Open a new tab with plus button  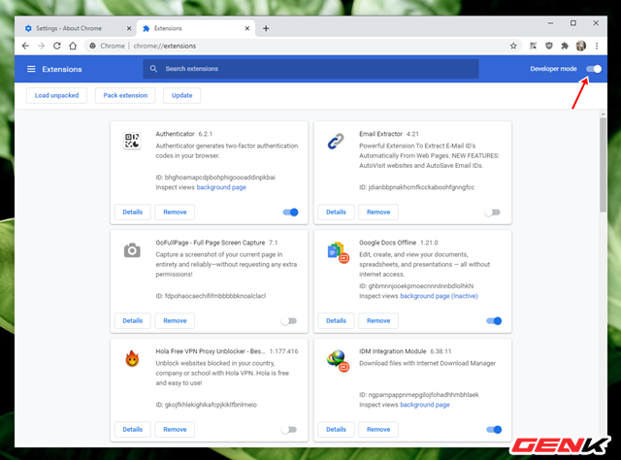[266, 28]
